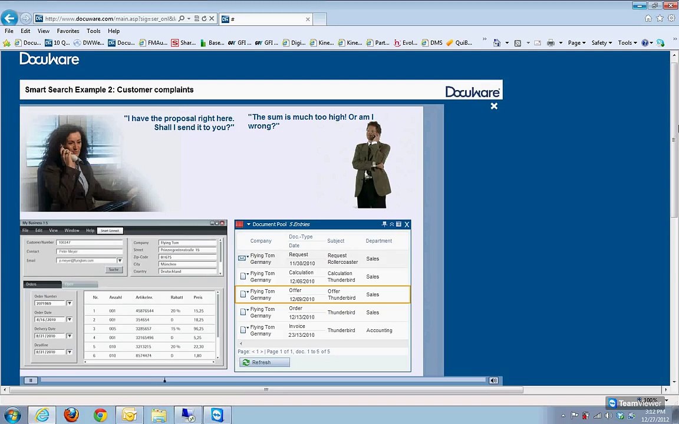Open the FMAu... favorites bar link

tap(153, 43)
